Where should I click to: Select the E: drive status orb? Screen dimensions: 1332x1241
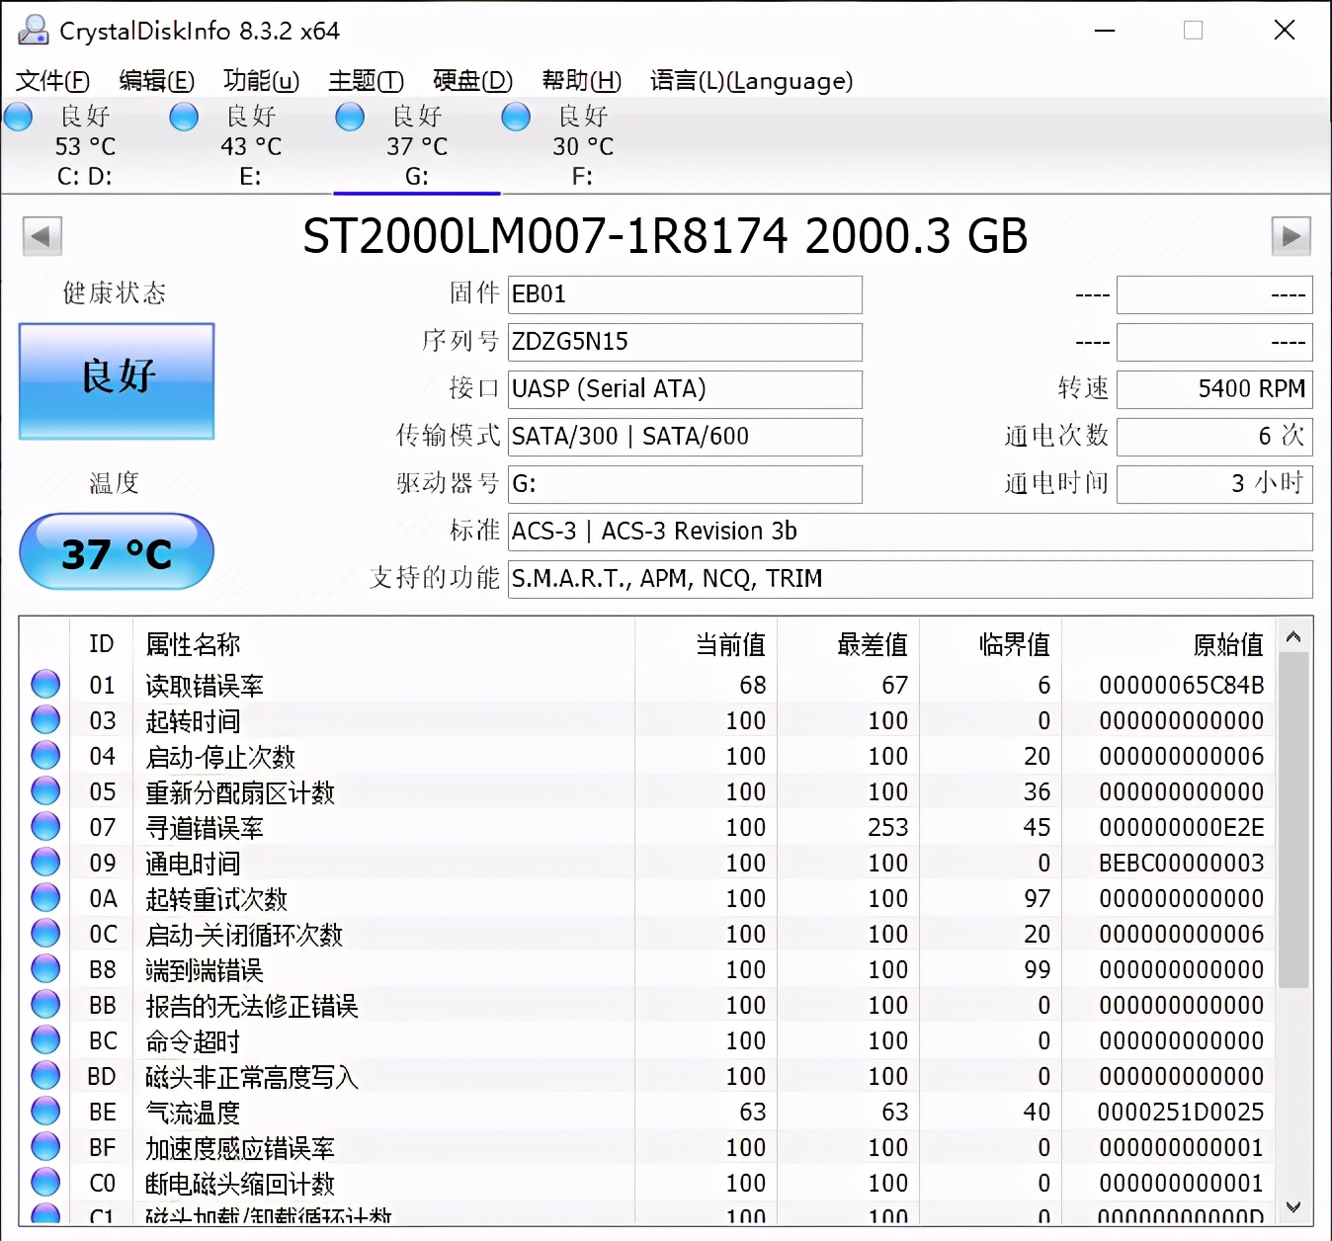tap(184, 118)
